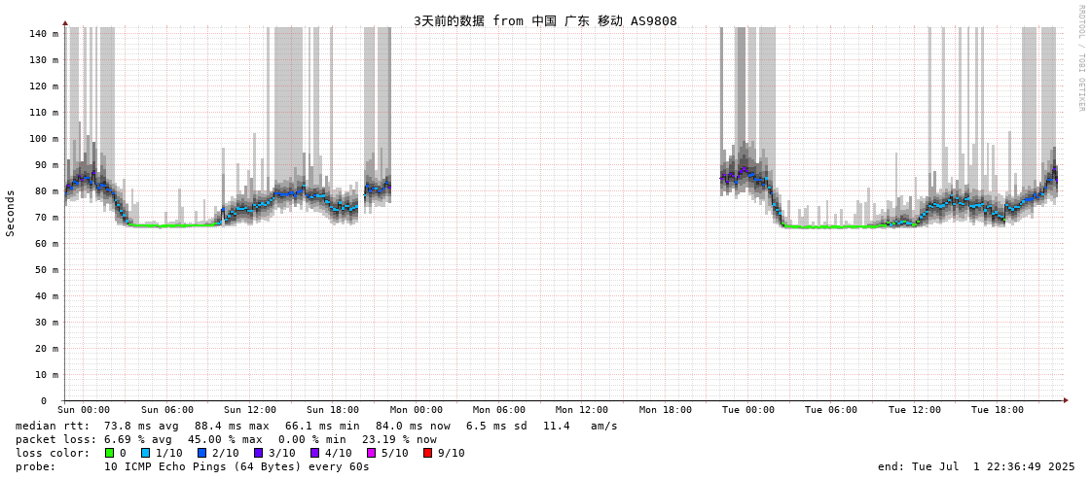Click the "40 m" y-axis value

pyautogui.click(x=48, y=296)
